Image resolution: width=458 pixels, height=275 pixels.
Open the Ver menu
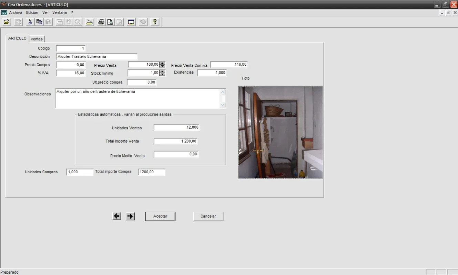pyautogui.click(x=45, y=12)
